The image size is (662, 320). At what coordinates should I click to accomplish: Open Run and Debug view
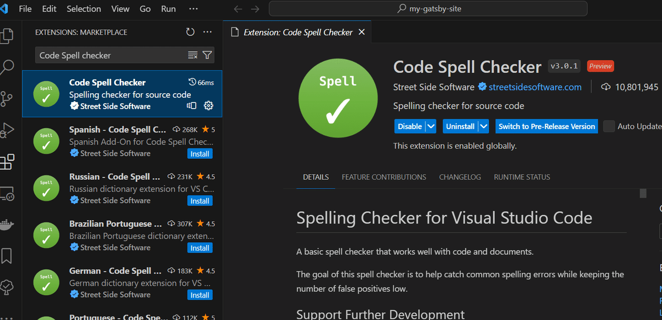[7, 130]
